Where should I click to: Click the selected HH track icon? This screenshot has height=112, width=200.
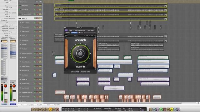point(20,18)
